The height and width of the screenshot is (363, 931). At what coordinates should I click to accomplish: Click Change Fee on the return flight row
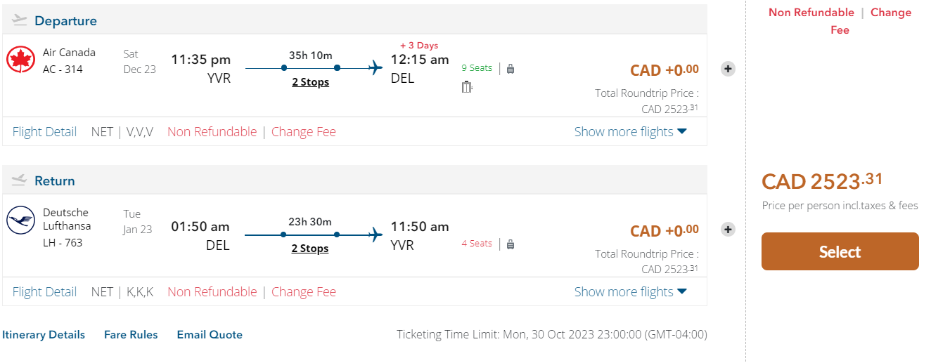(x=304, y=292)
